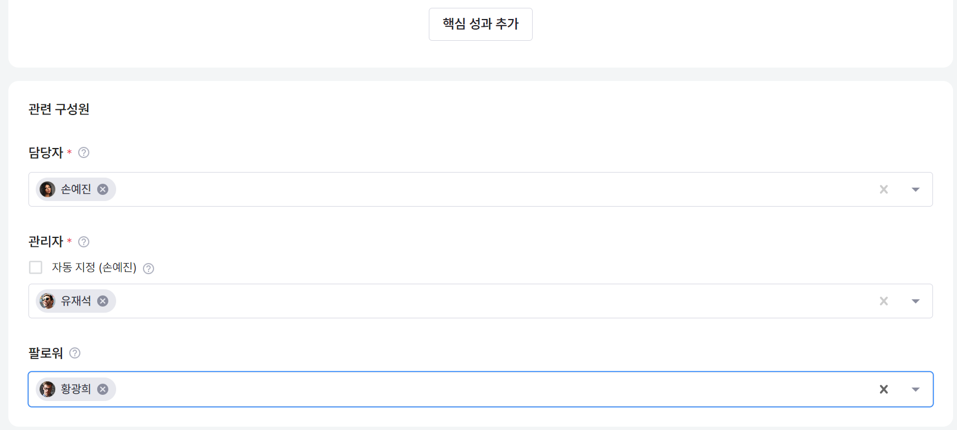Remove 손예진 chip from 담당자

point(103,189)
